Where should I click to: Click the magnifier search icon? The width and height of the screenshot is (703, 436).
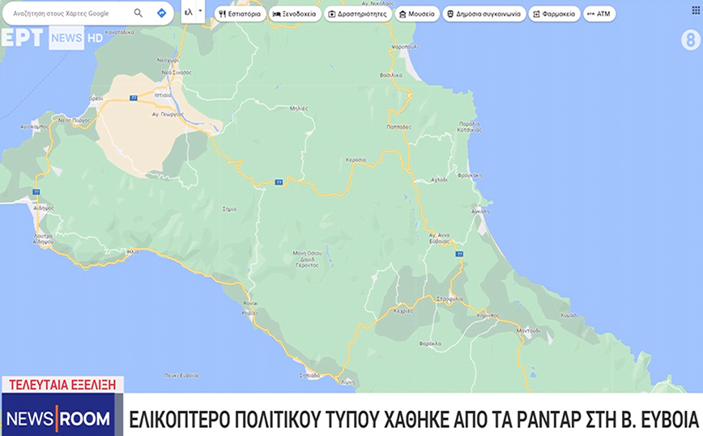click(x=138, y=13)
